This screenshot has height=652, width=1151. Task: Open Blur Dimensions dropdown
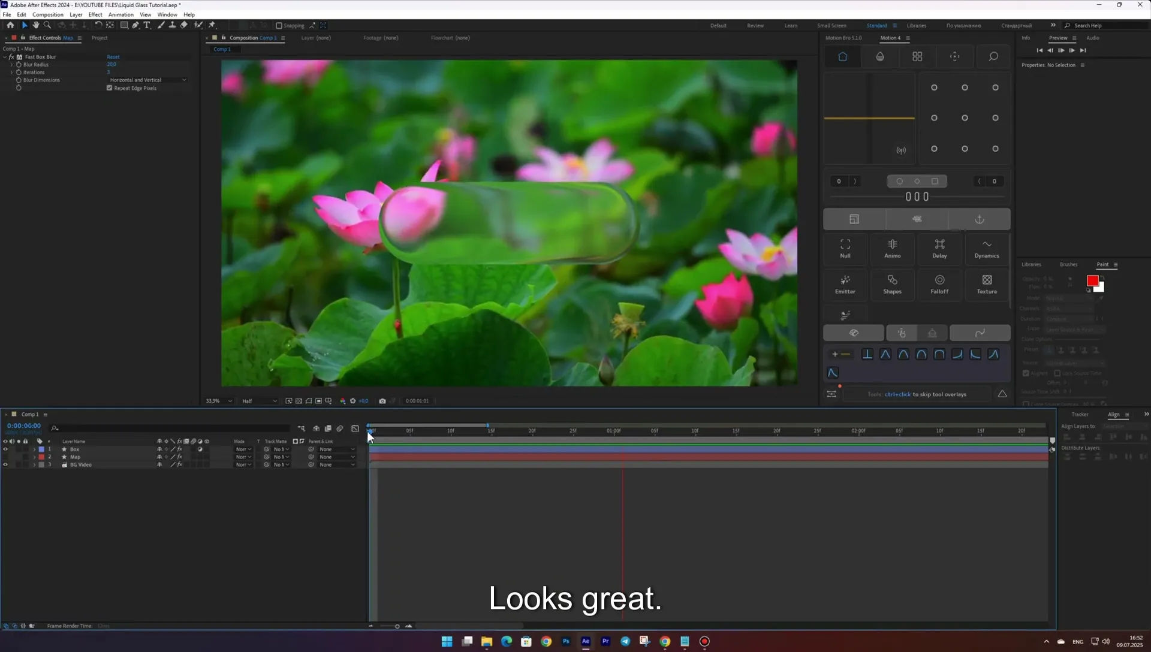(147, 80)
